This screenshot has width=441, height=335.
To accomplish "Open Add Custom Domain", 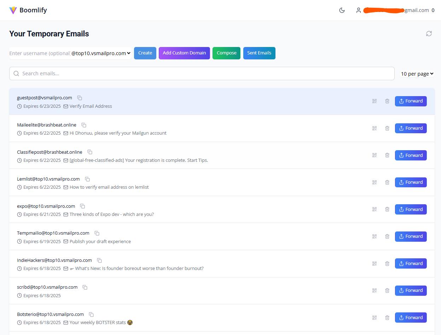I will [184, 53].
